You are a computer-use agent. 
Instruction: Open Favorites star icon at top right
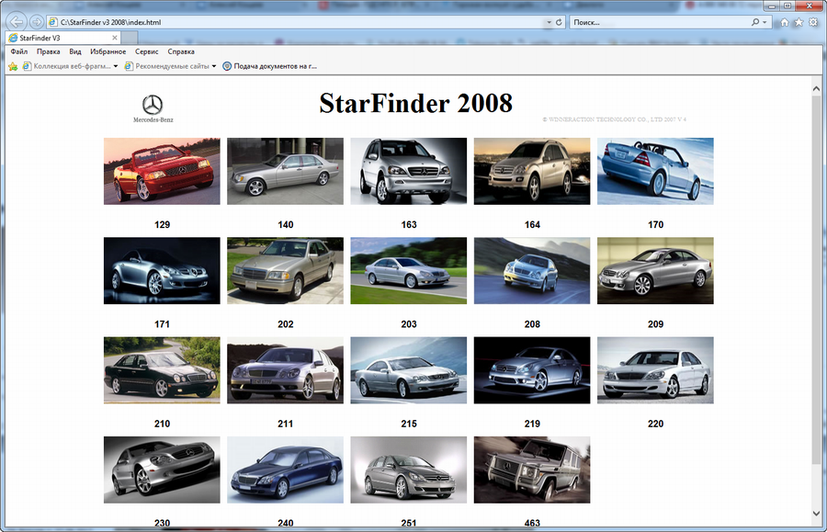(799, 22)
